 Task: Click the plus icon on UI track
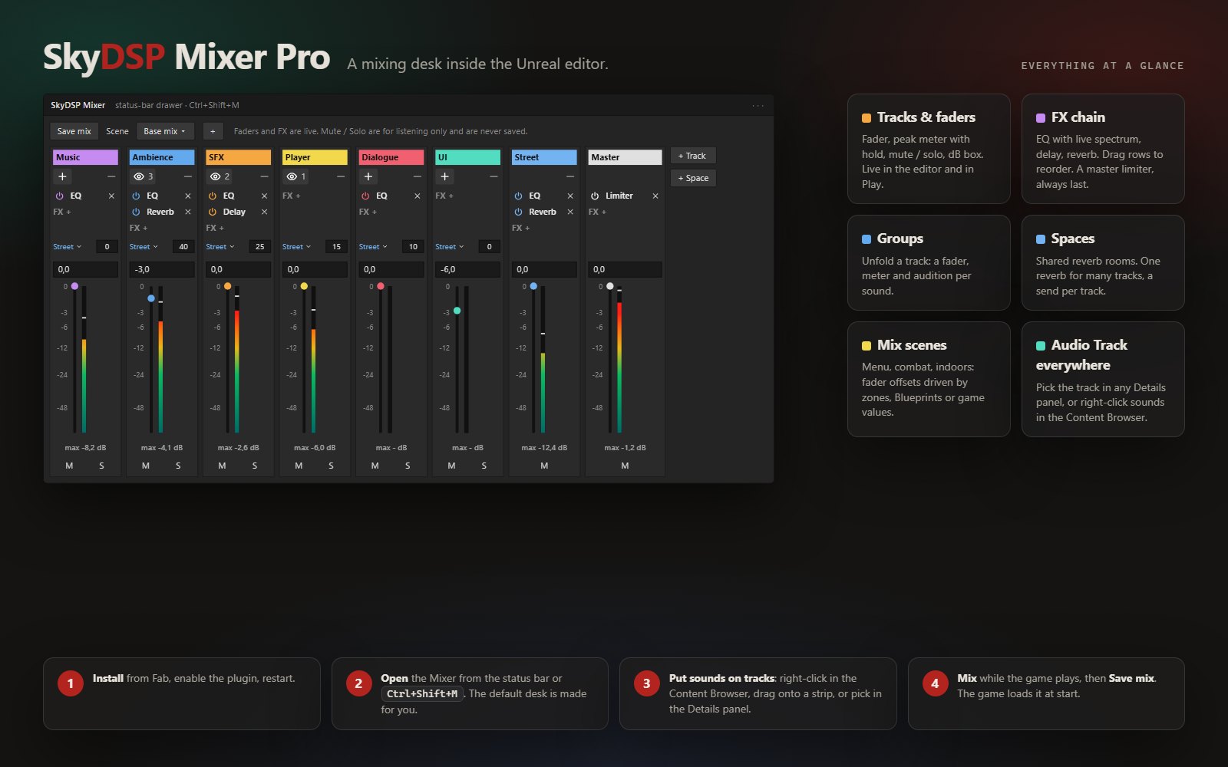[x=444, y=176]
